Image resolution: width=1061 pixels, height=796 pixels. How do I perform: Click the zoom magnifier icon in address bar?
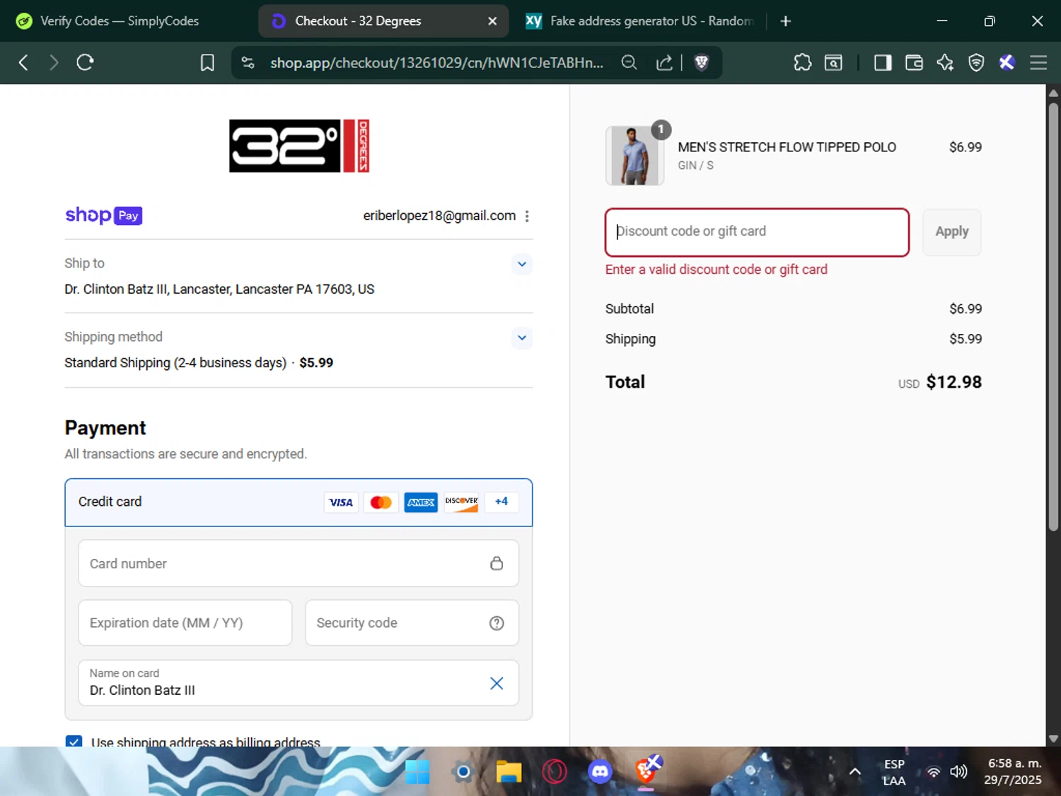[629, 62]
